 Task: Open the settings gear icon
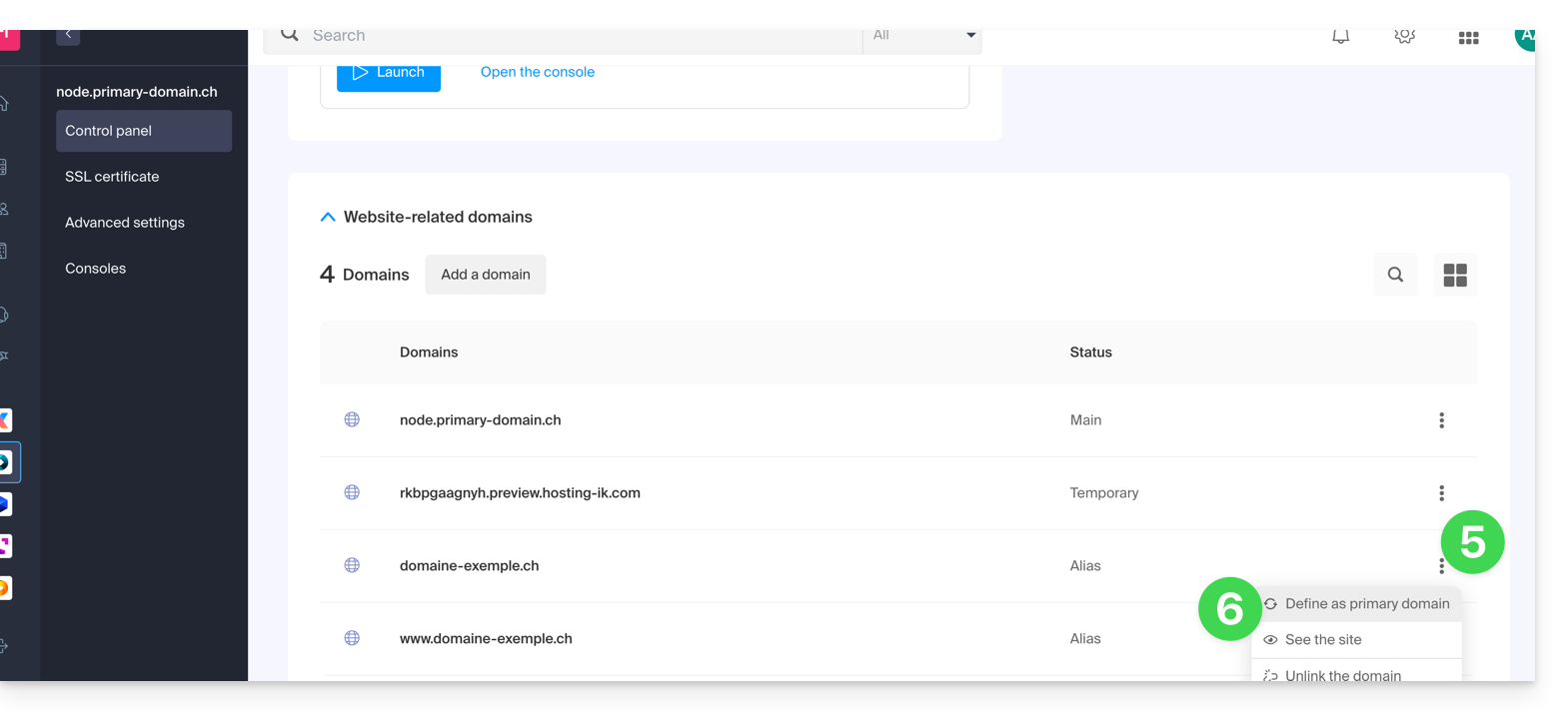pos(1404,37)
